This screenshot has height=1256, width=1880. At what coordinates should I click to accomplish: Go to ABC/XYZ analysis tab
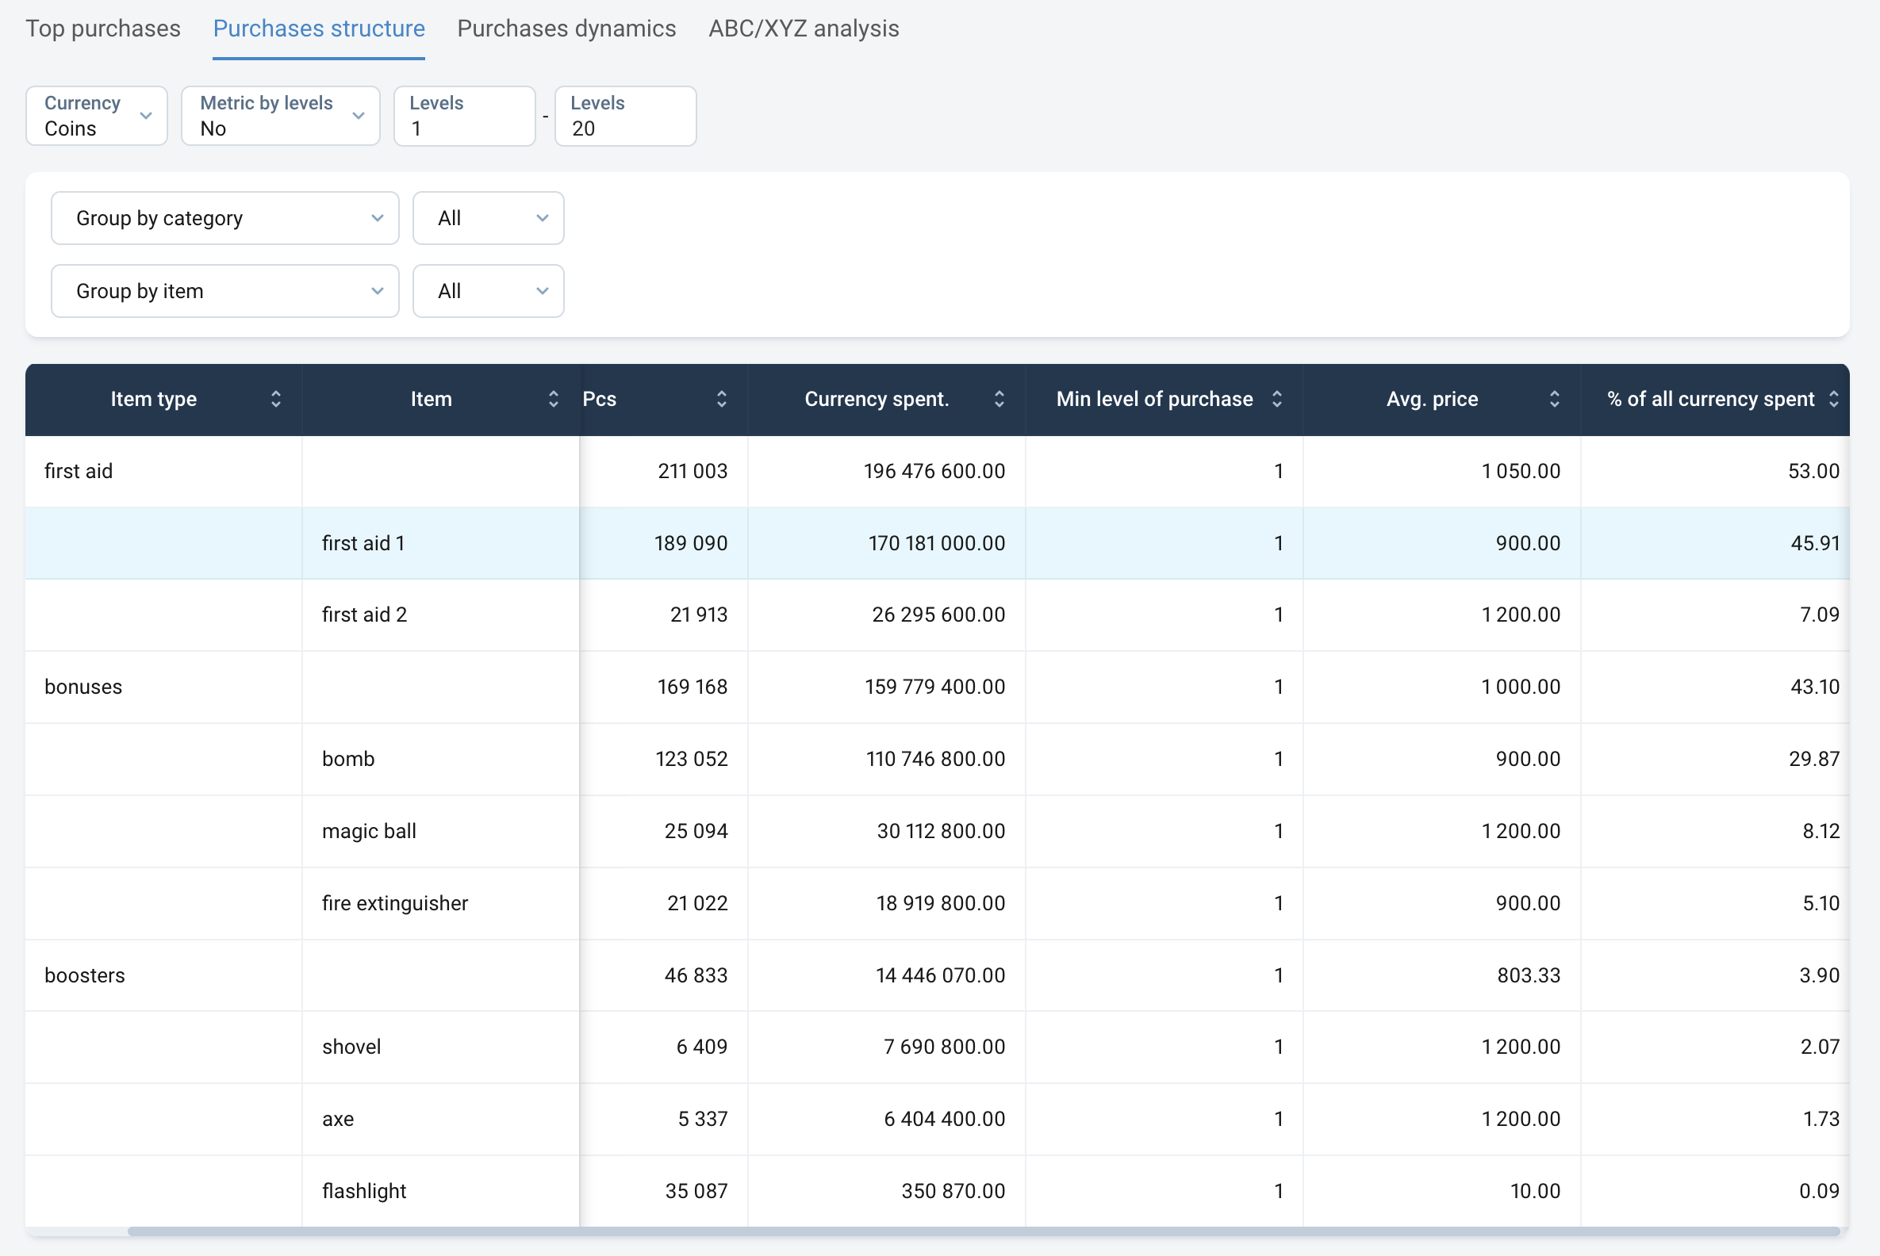point(803,29)
